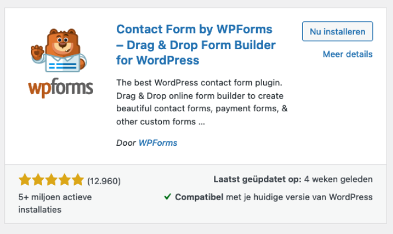Open the Meer details link
Screen dimensions: 393x234
click(x=347, y=54)
